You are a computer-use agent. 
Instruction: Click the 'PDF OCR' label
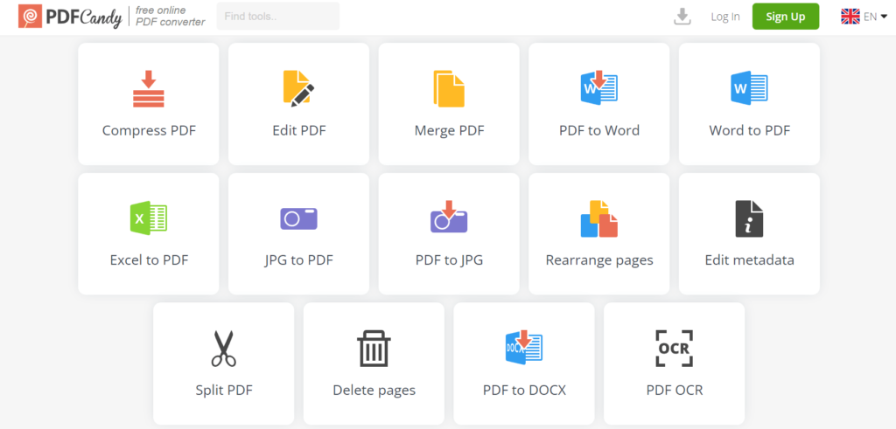[675, 391]
